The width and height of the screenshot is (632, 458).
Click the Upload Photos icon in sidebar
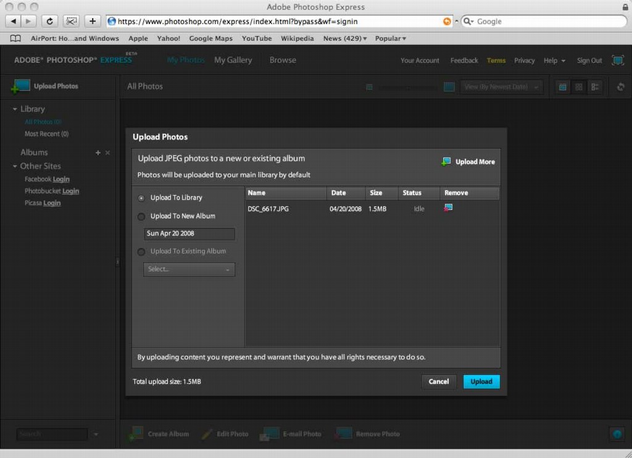pos(20,86)
